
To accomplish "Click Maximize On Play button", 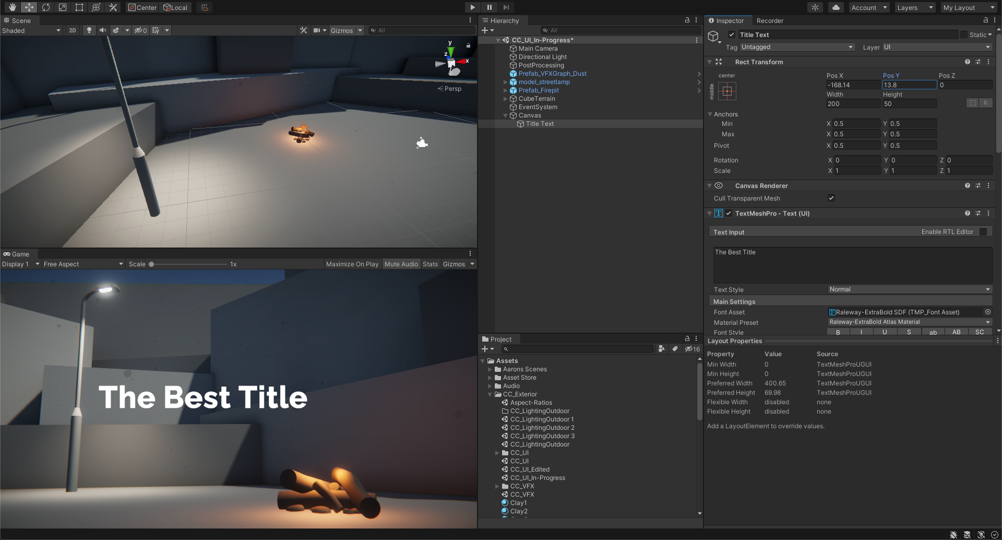I will click(352, 264).
